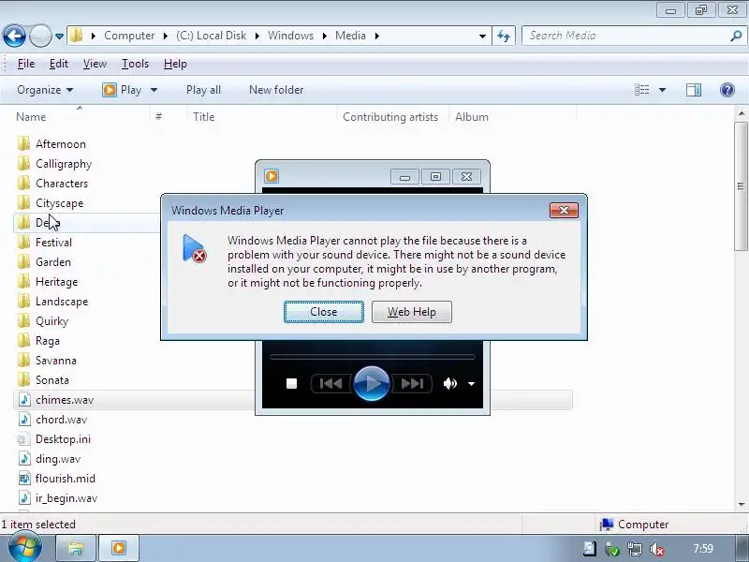Open the Help menu
Viewport: 749px width, 562px height.
pyautogui.click(x=175, y=64)
